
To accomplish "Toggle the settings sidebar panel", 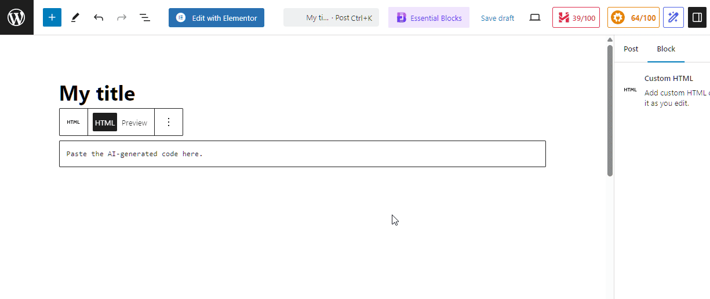I will (697, 18).
